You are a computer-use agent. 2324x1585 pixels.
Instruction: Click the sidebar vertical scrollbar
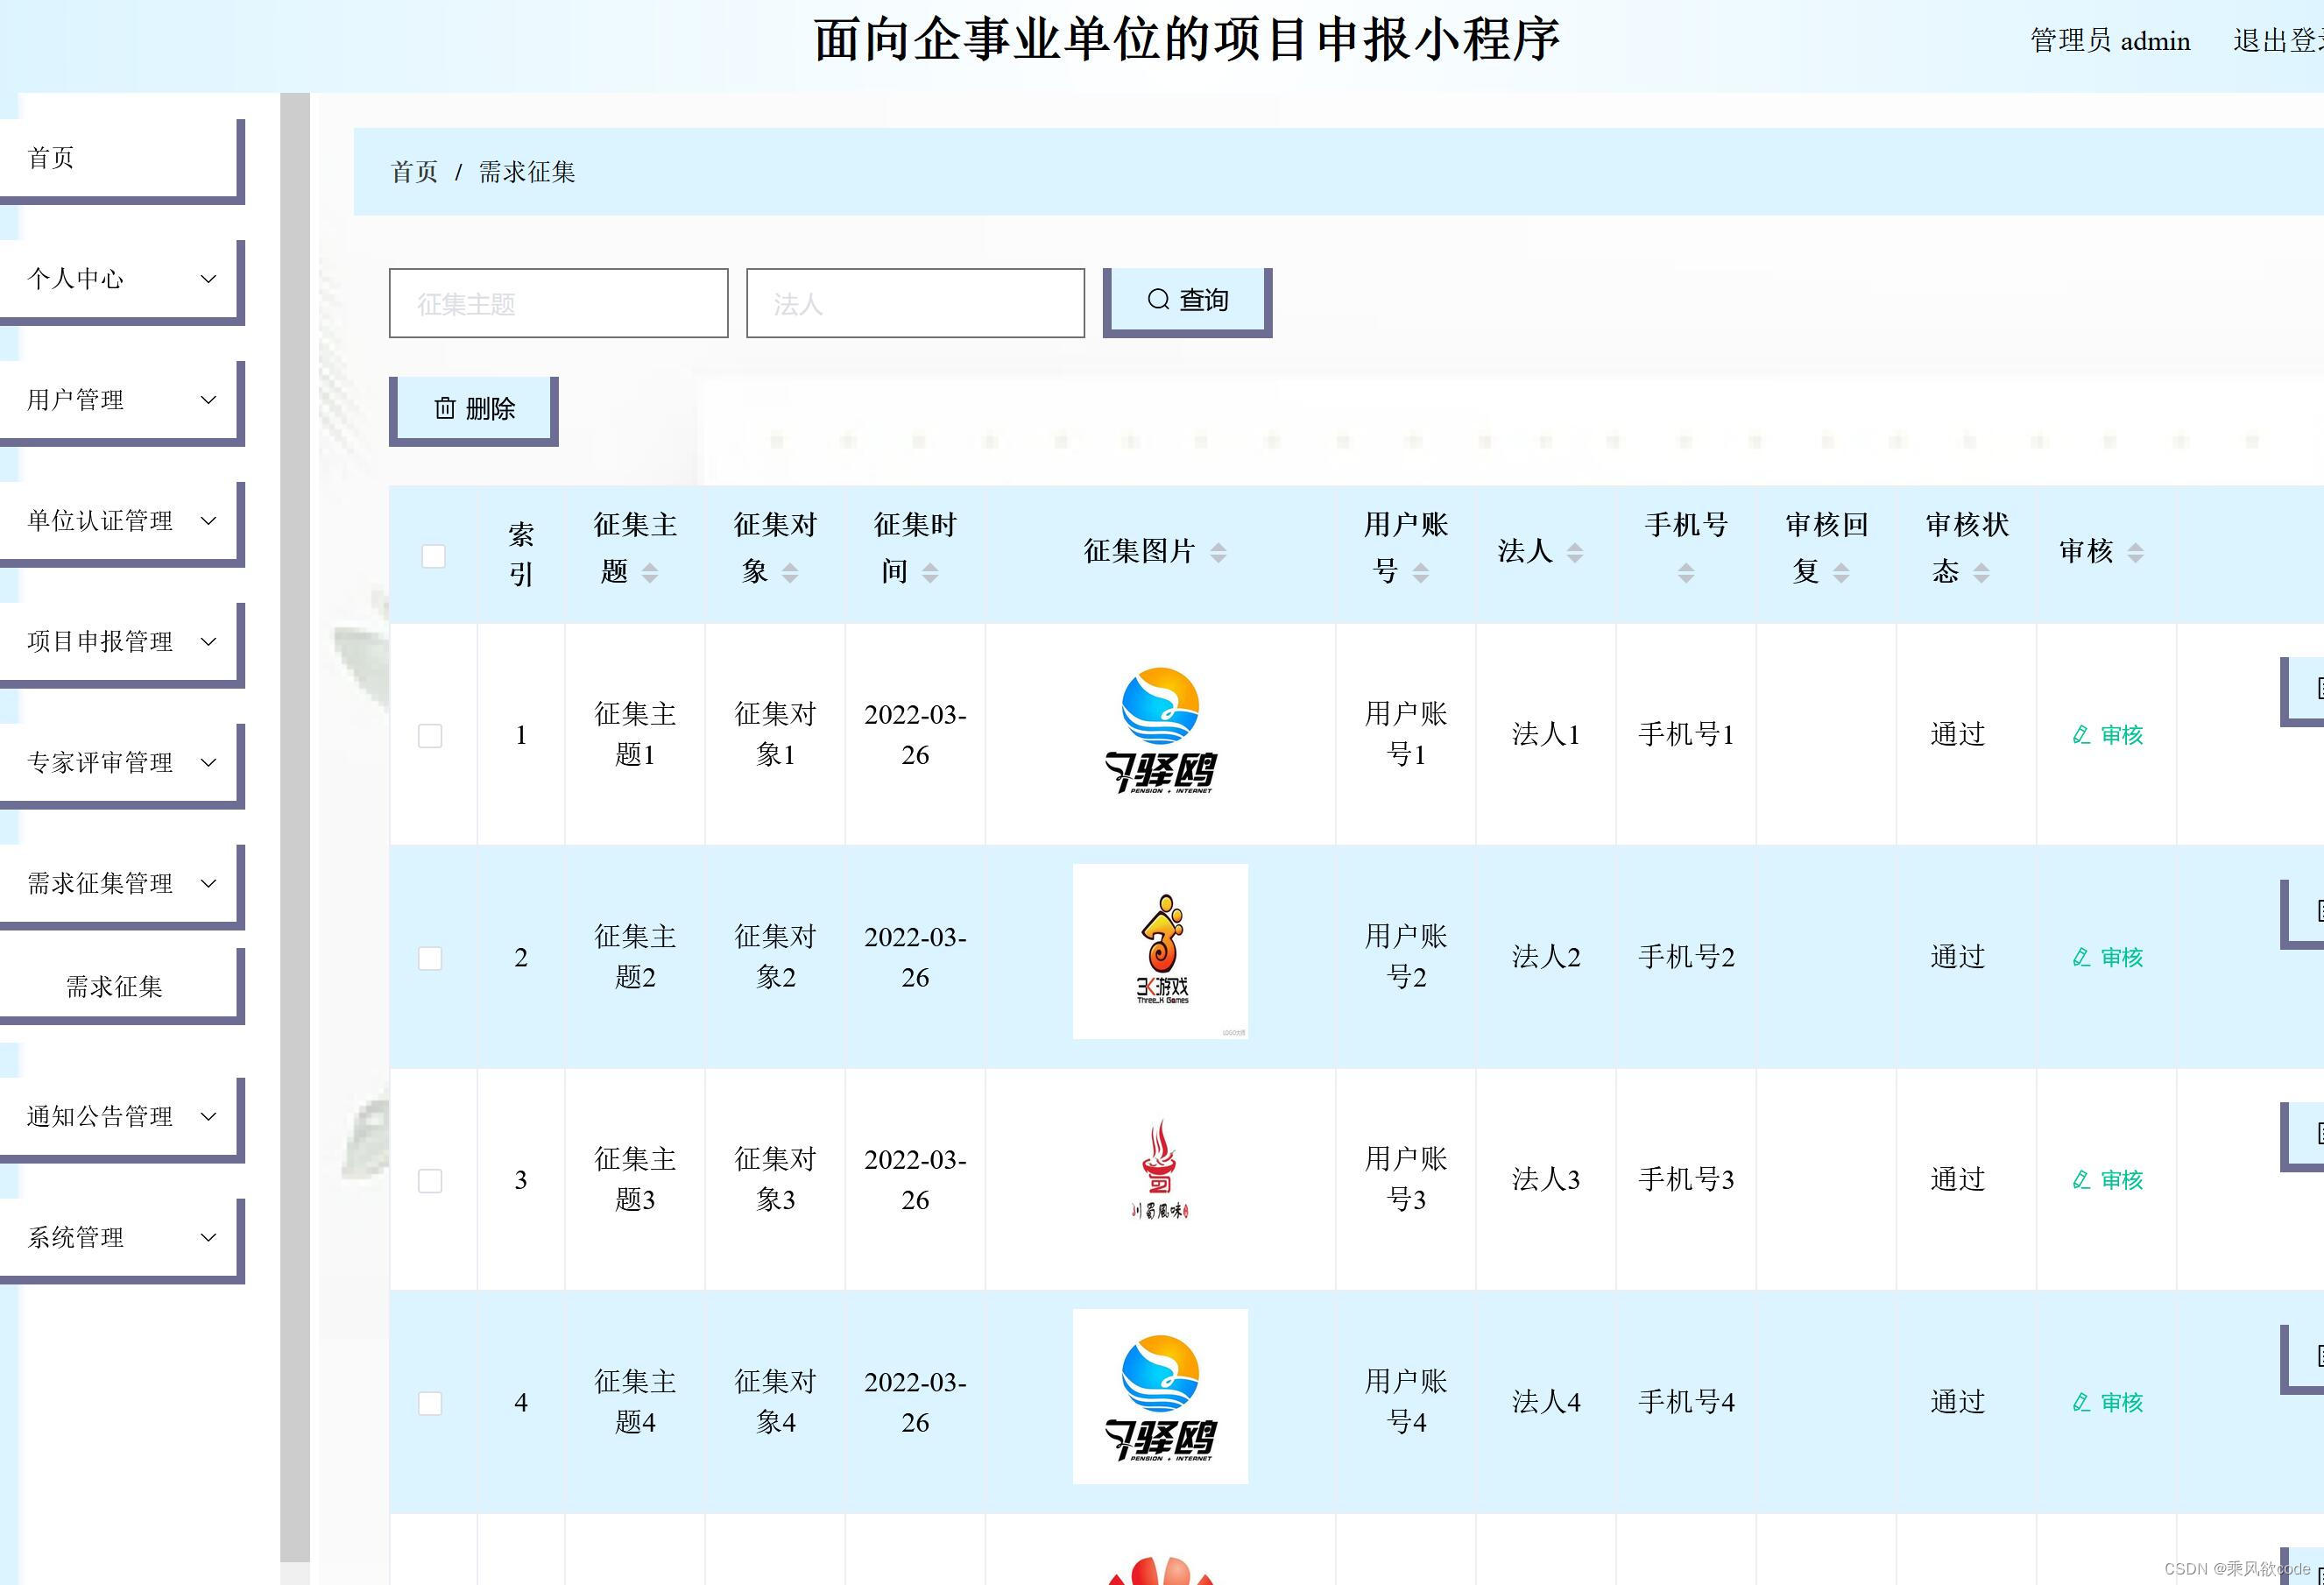[x=294, y=800]
